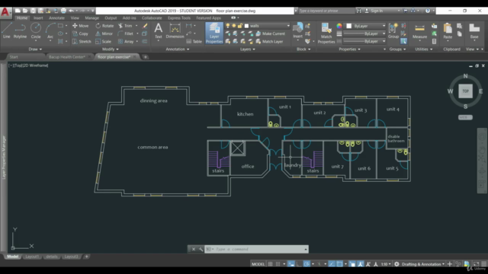The width and height of the screenshot is (488, 274).
Task: Open the Insert ribbon tab
Action: click(x=38, y=18)
